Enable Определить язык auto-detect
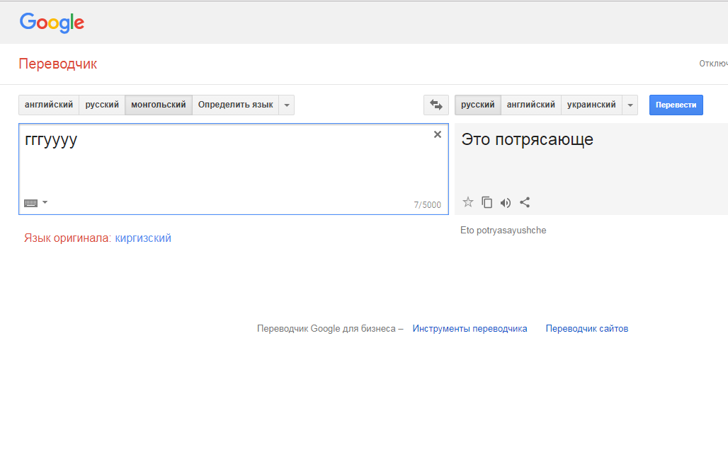Screen dimensions: 728x471 [x=235, y=105]
